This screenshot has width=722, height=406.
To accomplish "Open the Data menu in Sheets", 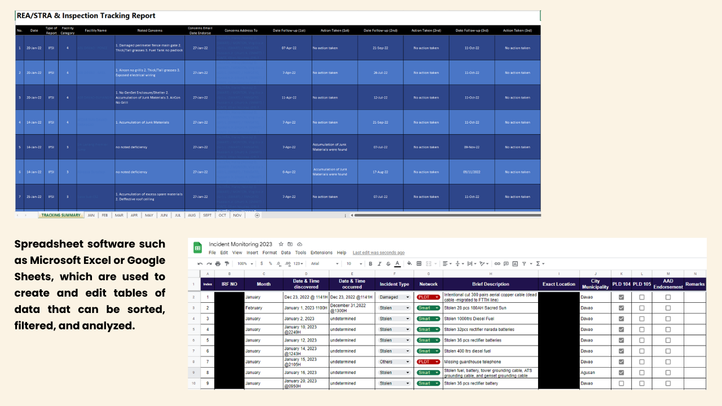I will pos(286,253).
